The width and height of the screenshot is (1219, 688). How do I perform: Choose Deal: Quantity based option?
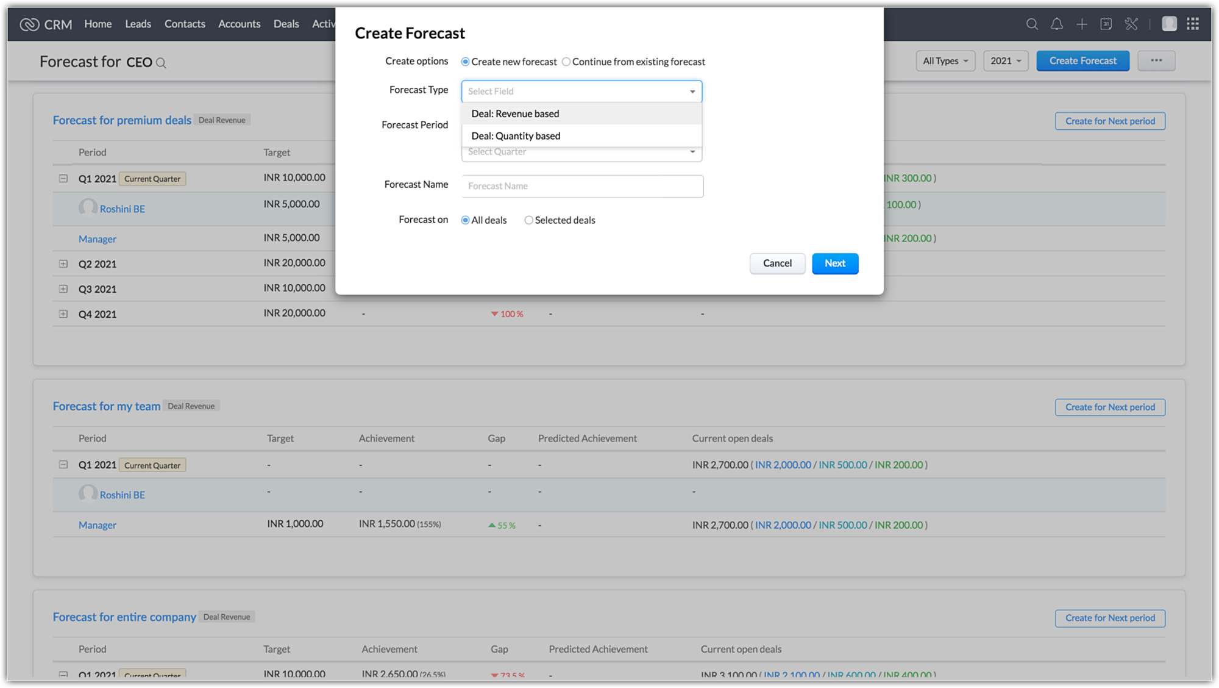tap(516, 136)
